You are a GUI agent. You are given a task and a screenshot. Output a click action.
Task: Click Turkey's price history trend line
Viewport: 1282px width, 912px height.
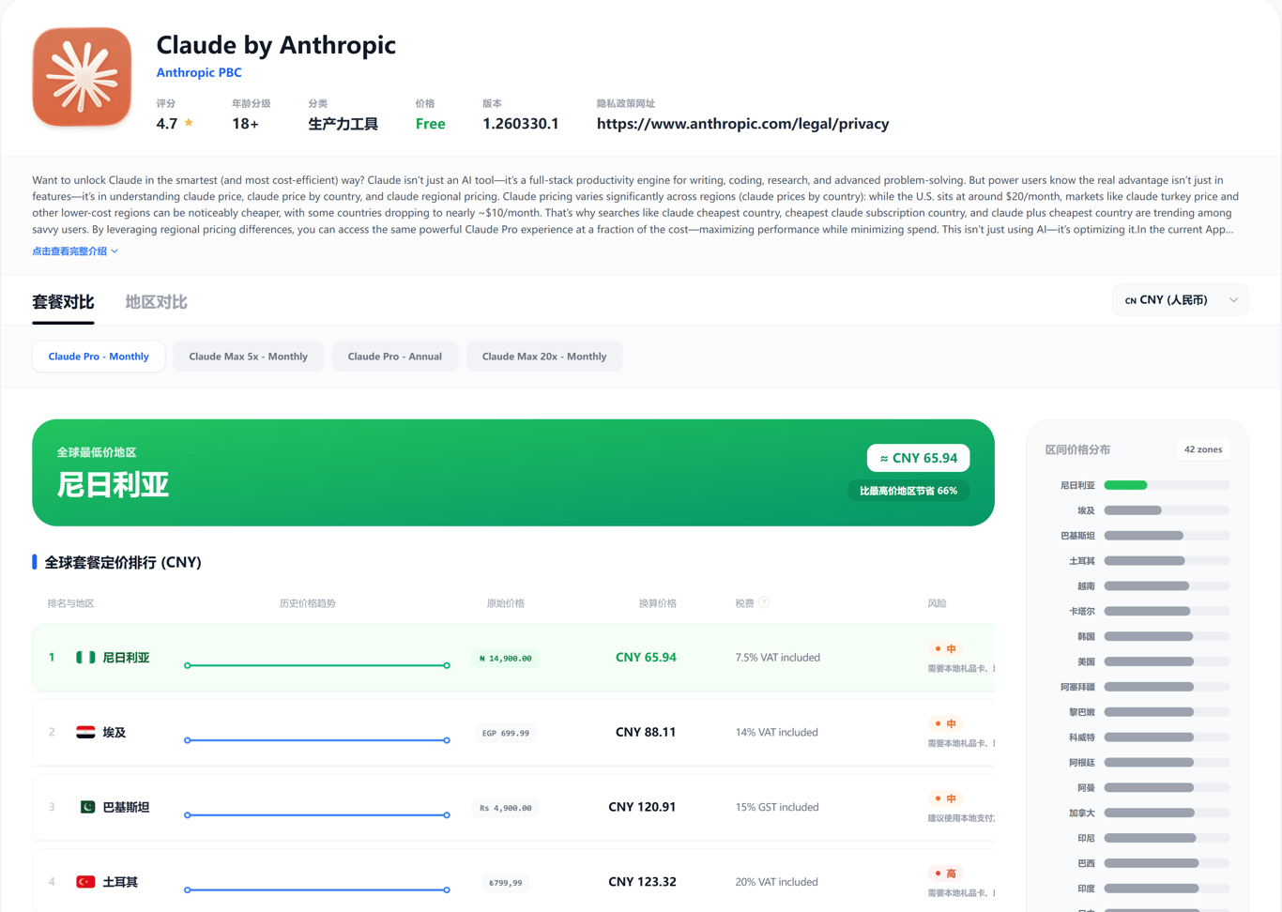(x=317, y=889)
